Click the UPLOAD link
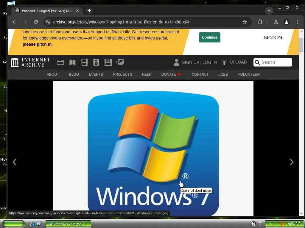 [x=238, y=62]
